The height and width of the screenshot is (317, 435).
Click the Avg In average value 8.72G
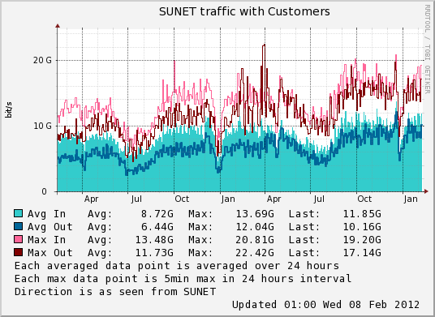click(x=157, y=214)
